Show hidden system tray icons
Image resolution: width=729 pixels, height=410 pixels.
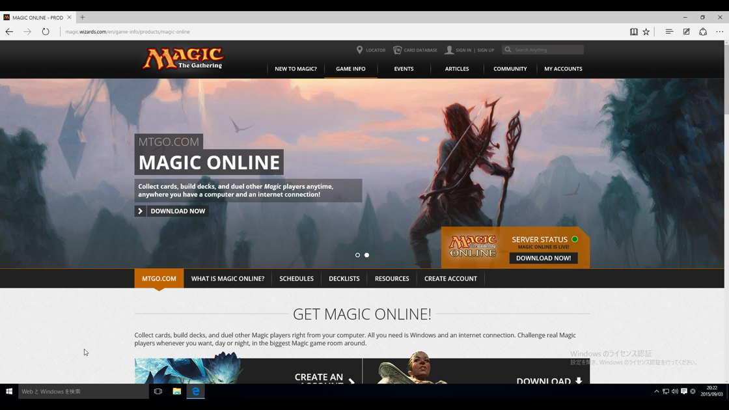click(x=657, y=391)
